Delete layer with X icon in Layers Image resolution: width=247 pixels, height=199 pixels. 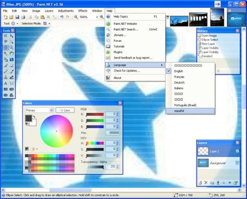206,183
